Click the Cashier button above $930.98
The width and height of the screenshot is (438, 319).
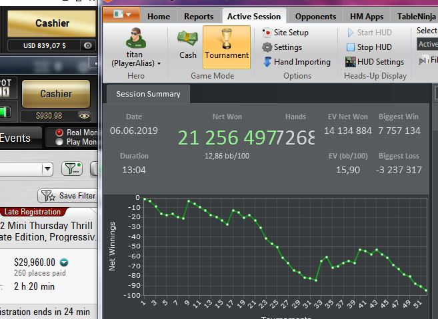pos(56,94)
